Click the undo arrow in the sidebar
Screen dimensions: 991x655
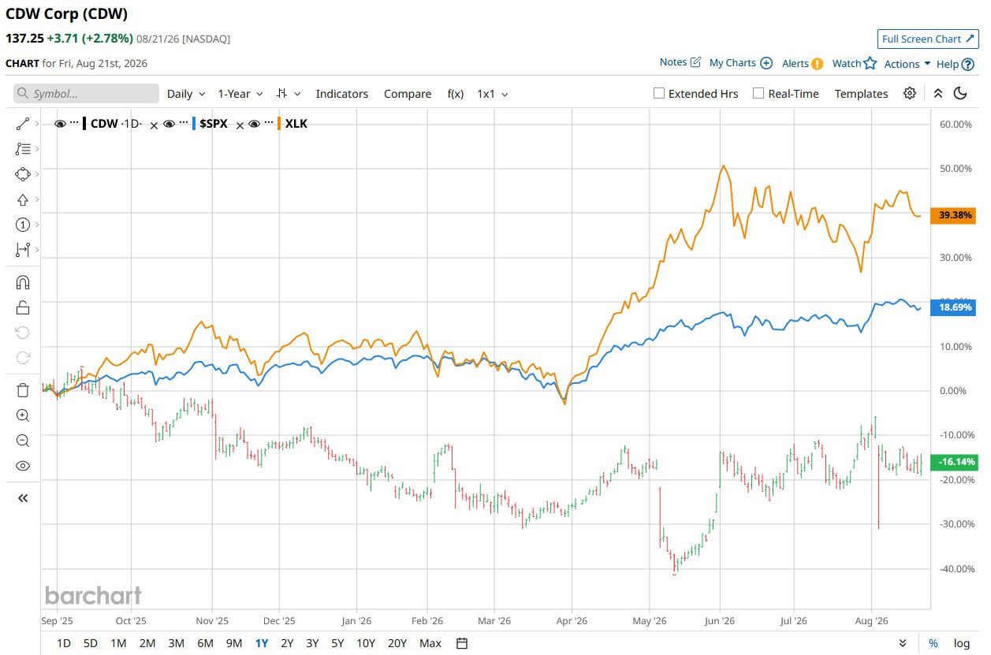[x=22, y=333]
